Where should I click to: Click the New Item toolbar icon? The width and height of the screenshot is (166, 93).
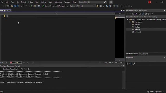point(8,6)
